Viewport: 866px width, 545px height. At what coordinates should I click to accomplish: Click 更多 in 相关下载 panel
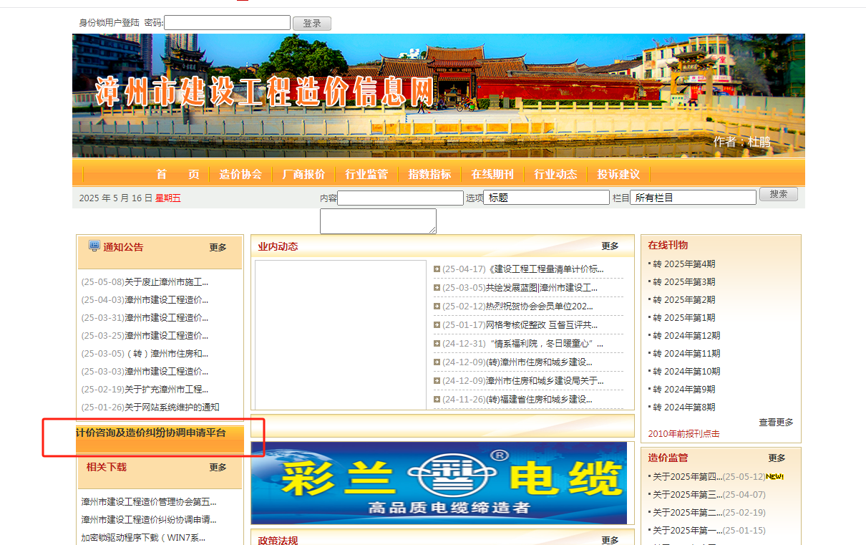218,468
